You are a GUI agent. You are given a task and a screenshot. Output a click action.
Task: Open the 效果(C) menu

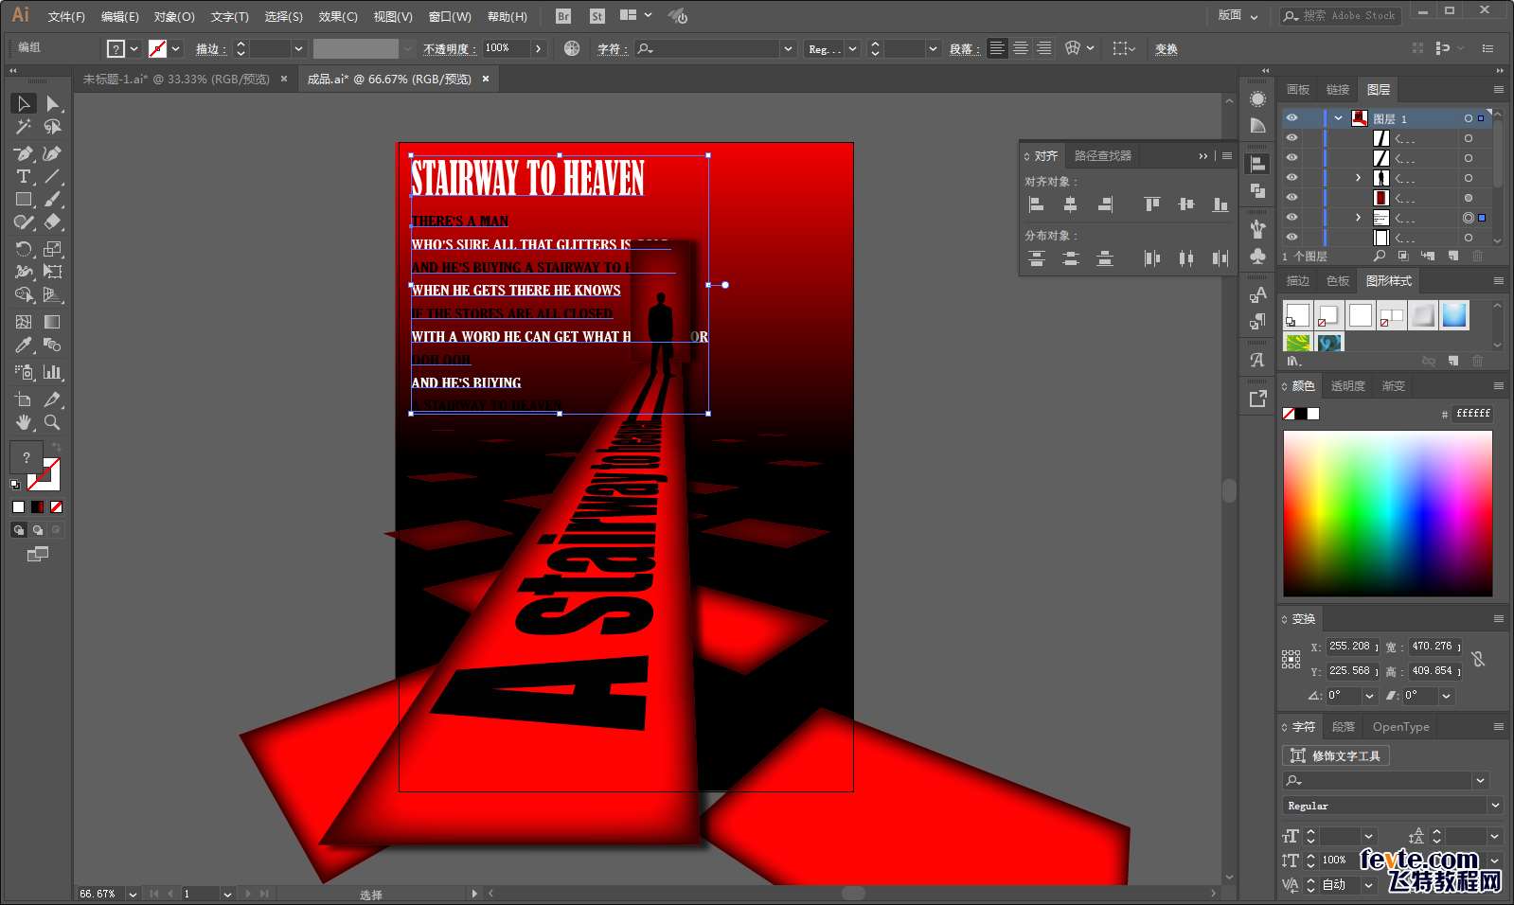tap(338, 16)
